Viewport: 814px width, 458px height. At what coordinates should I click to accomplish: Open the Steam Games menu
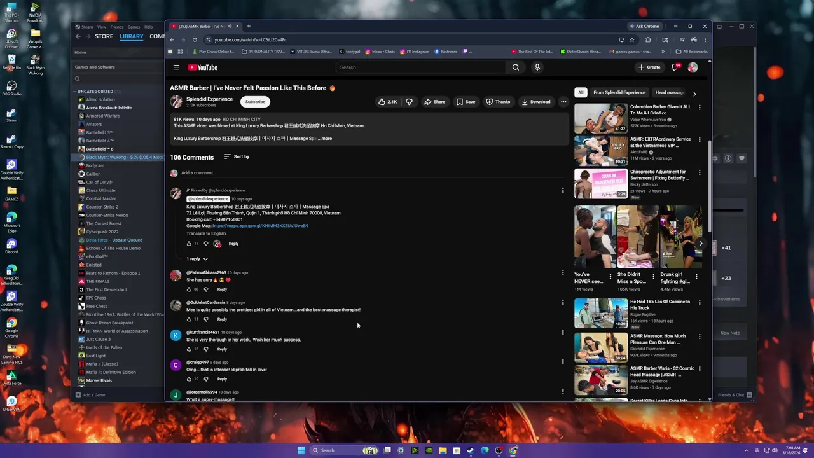[x=134, y=27]
